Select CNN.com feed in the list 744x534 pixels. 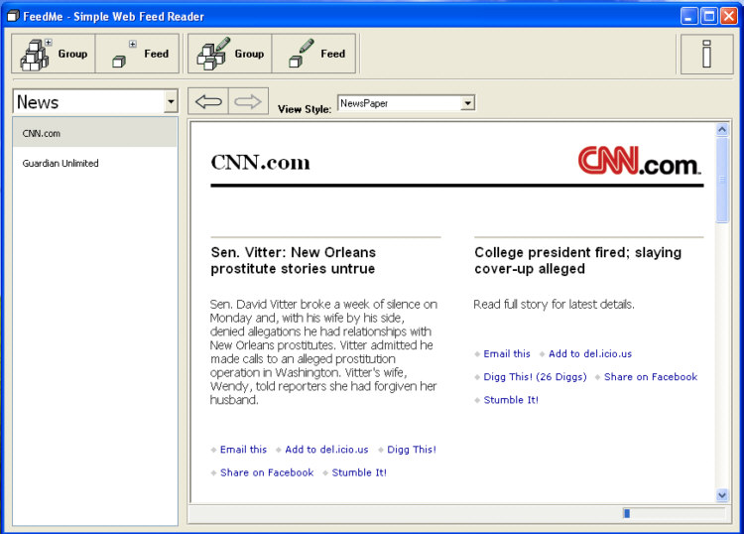click(x=42, y=133)
